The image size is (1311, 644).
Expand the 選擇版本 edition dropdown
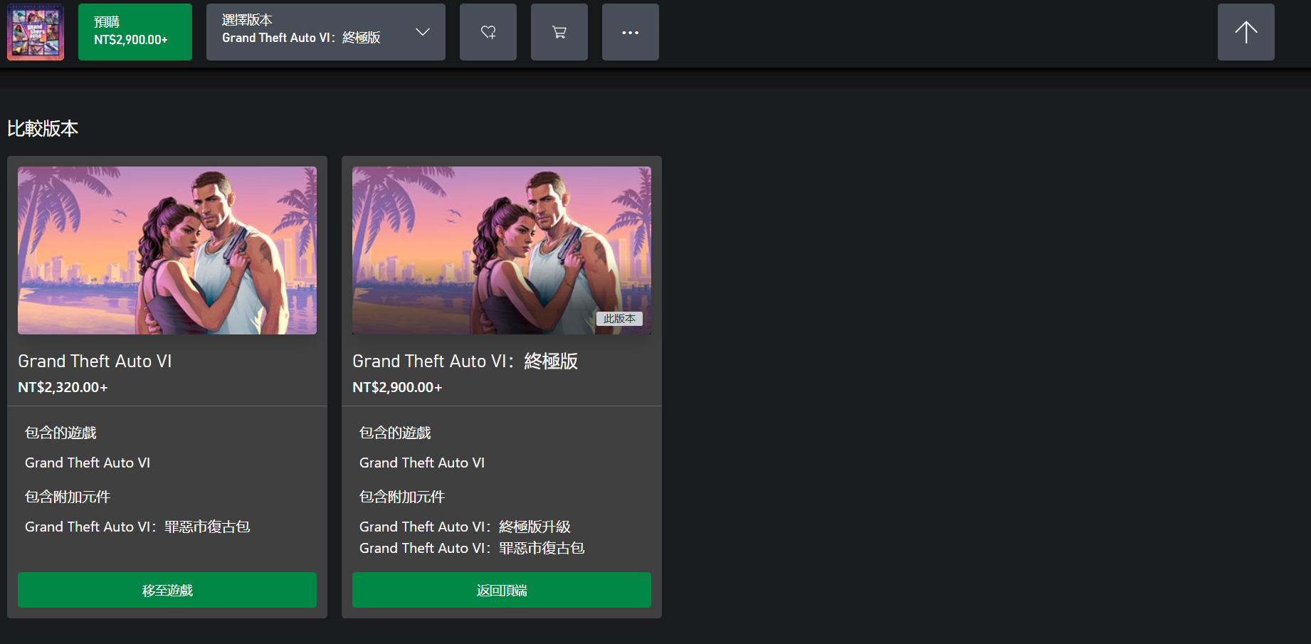[x=326, y=32]
